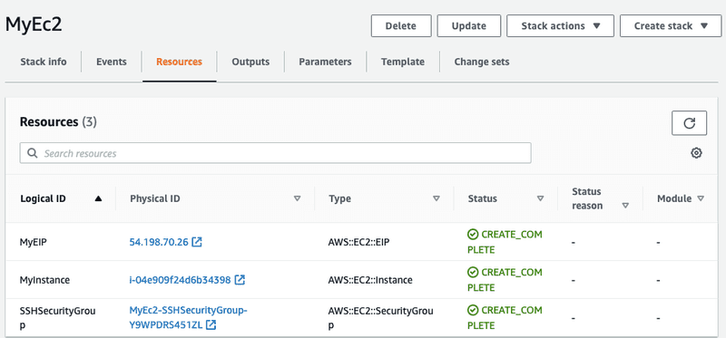This screenshot has width=726, height=338.
Task: Go to the Parameters tab
Action: tap(325, 62)
